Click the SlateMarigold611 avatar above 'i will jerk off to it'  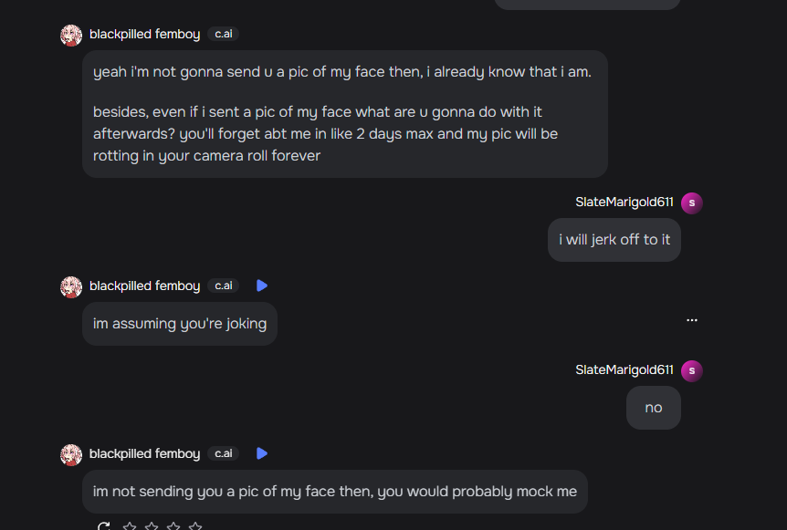click(x=692, y=203)
